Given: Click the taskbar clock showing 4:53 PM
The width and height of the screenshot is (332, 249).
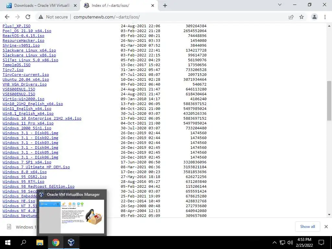Looking at the screenshot, I should (x=304, y=243).
